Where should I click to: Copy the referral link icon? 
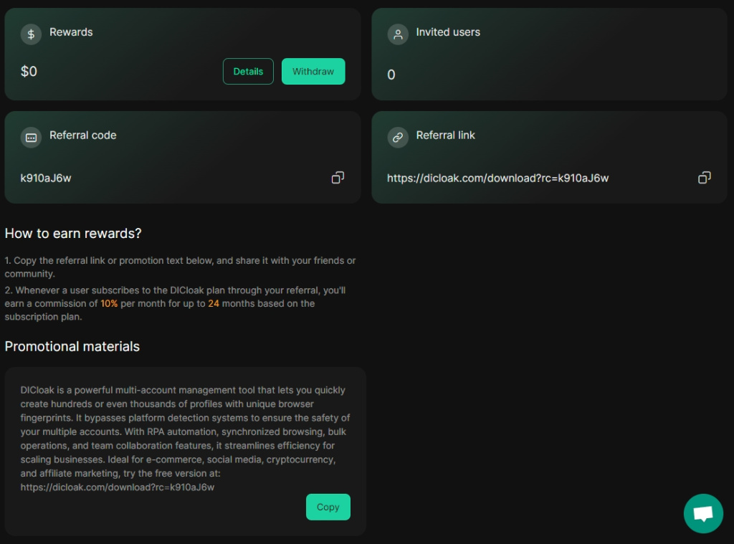tap(705, 178)
